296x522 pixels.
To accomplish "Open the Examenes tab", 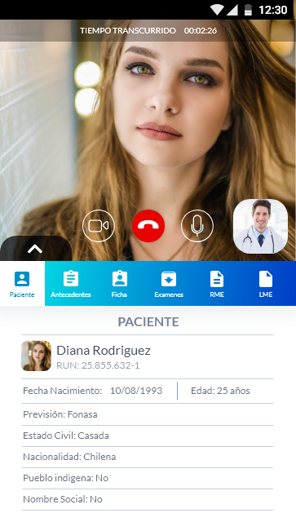I will click(169, 284).
